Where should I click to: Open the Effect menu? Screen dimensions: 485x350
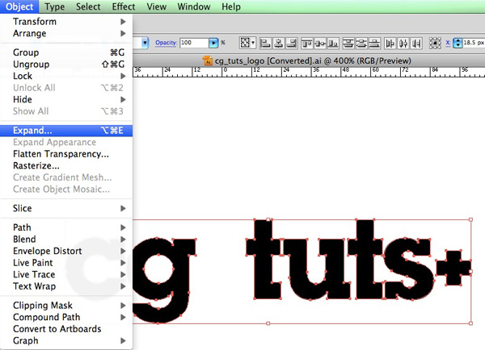[x=124, y=6]
